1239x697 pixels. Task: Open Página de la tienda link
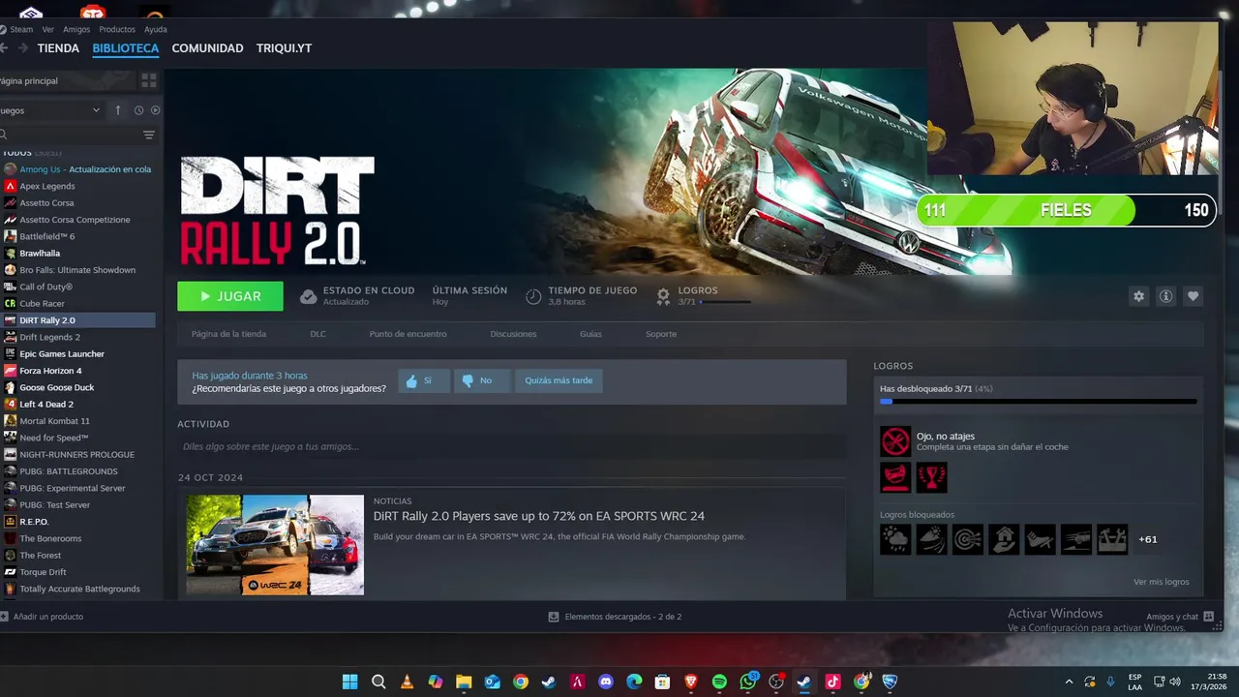(x=228, y=334)
